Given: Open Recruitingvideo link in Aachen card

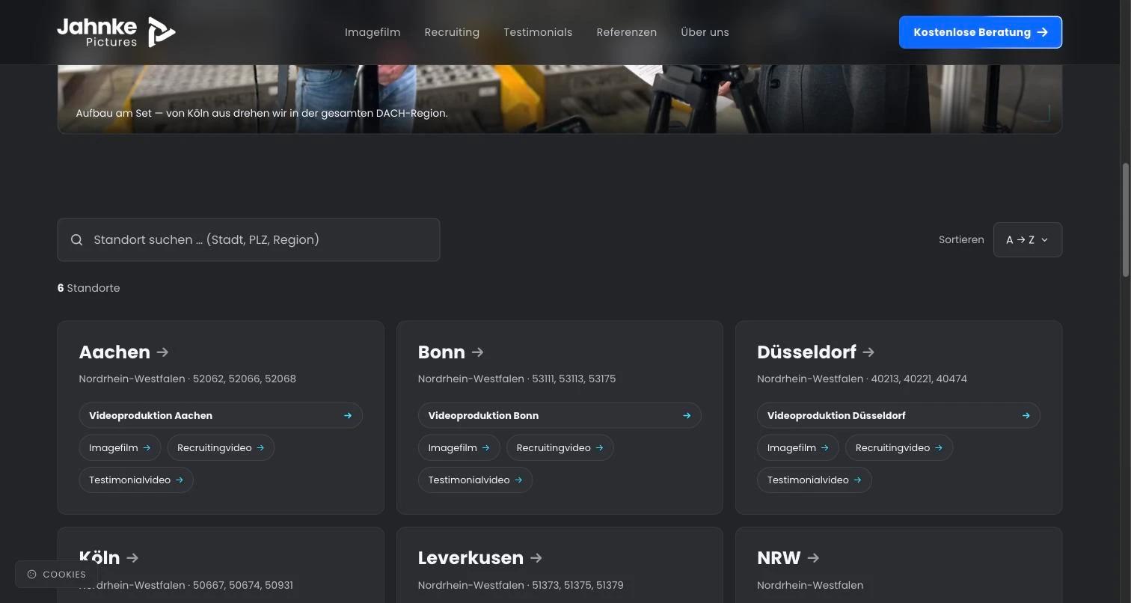Looking at the screenshot, I should point(221,448).
